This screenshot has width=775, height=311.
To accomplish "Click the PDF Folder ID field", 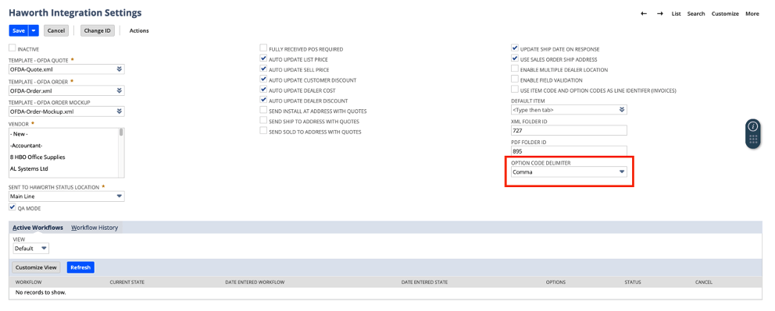I will [x=569, y=151].
